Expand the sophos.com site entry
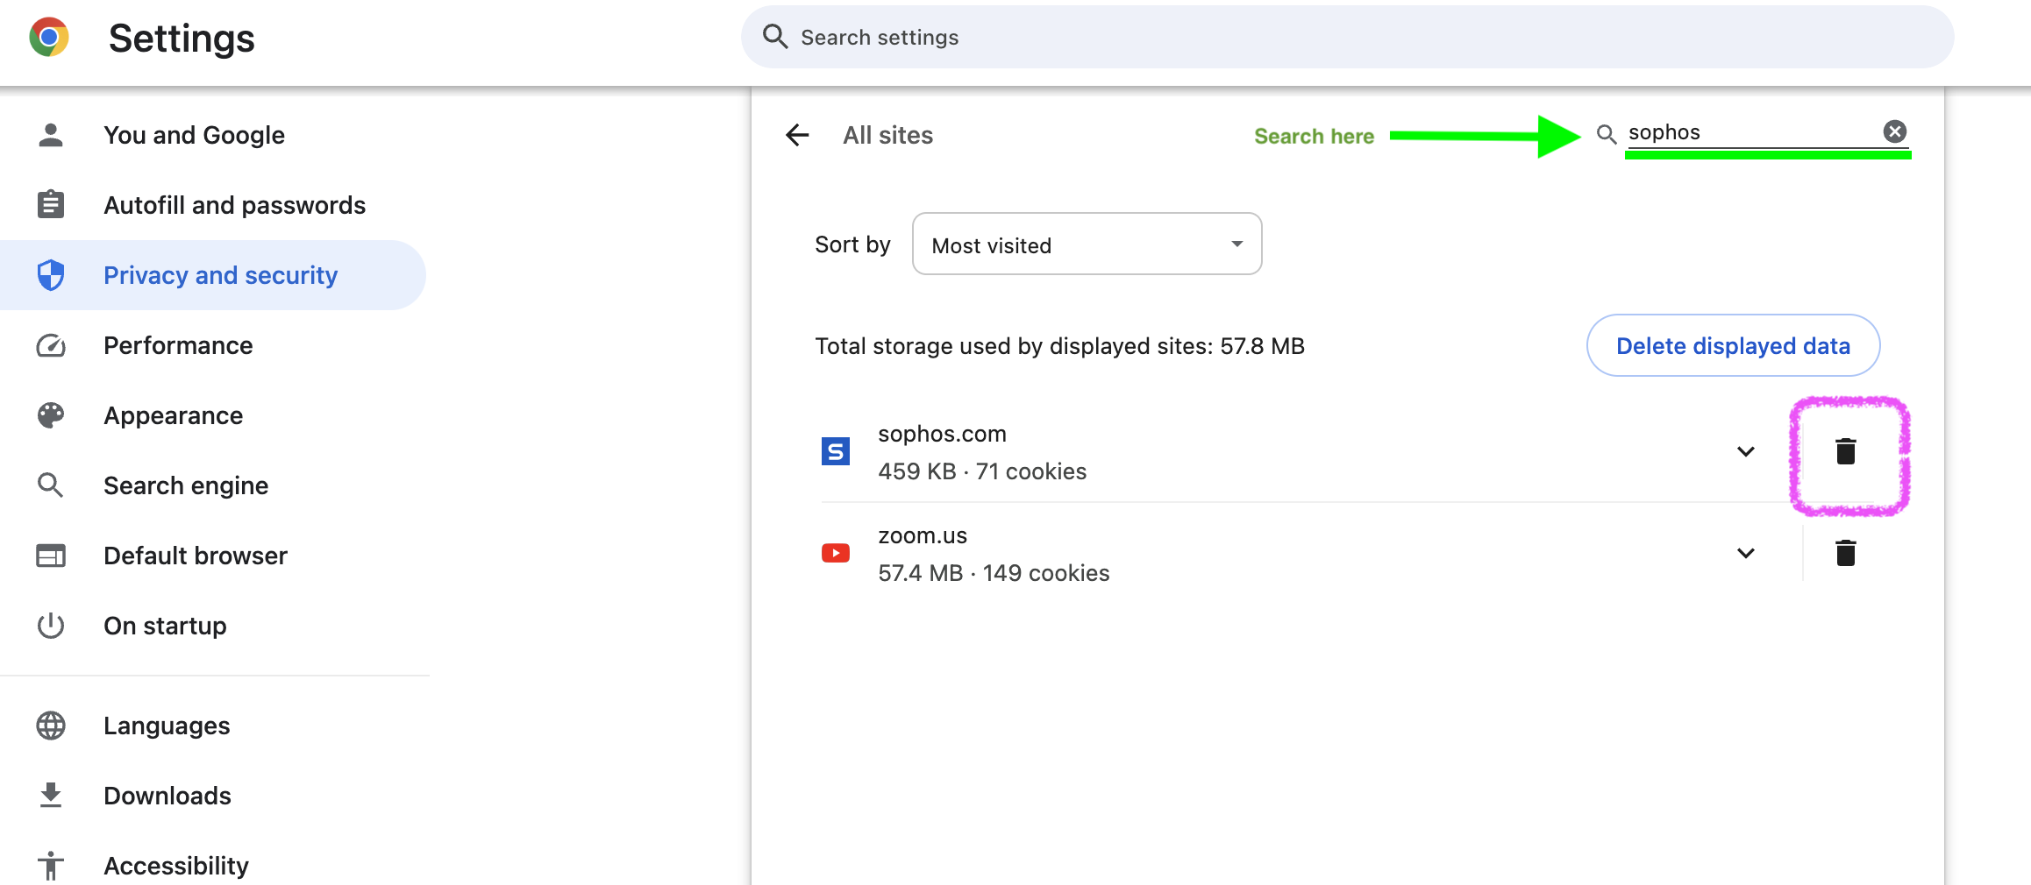 pos(1746,451)
